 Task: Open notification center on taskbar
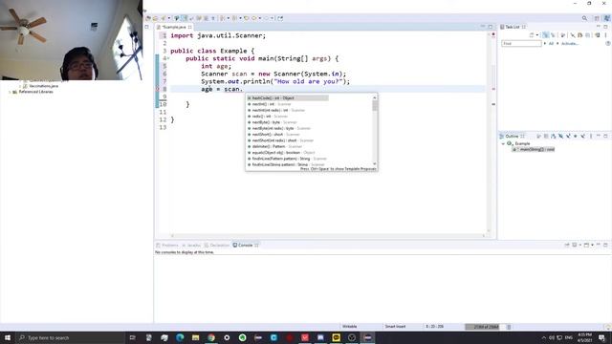click(602, 337)
